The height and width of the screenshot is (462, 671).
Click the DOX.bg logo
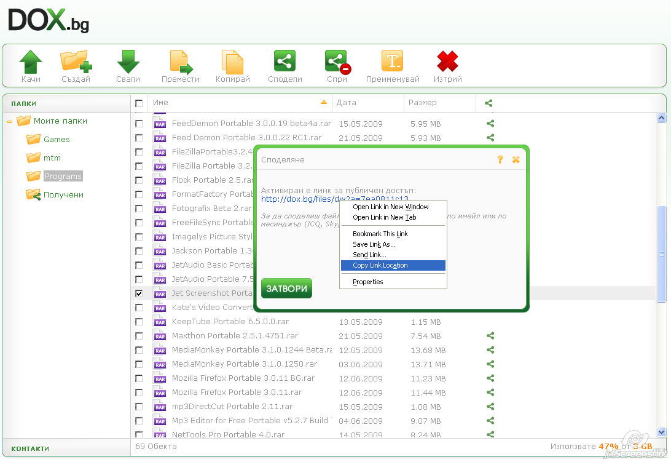pos(49,20)
